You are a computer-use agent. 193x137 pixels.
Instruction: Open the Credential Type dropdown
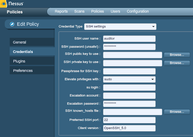[120, 26]
